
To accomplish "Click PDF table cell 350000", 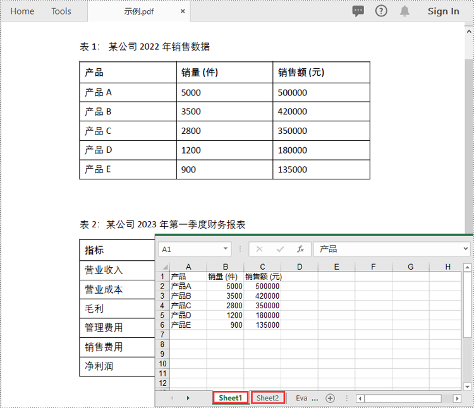I will tap(321, 131).
